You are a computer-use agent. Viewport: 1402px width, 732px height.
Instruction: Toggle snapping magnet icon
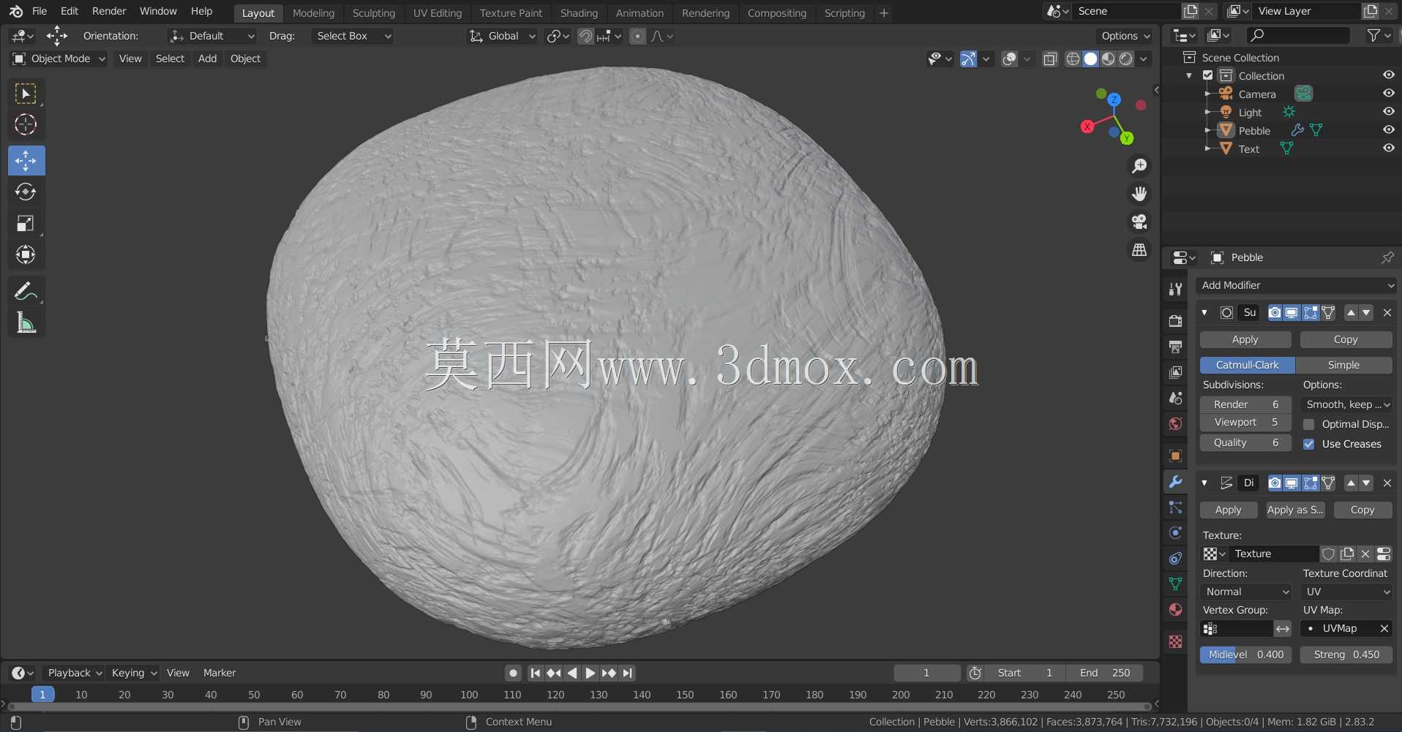pyautogui.click(x=585, y=36)
